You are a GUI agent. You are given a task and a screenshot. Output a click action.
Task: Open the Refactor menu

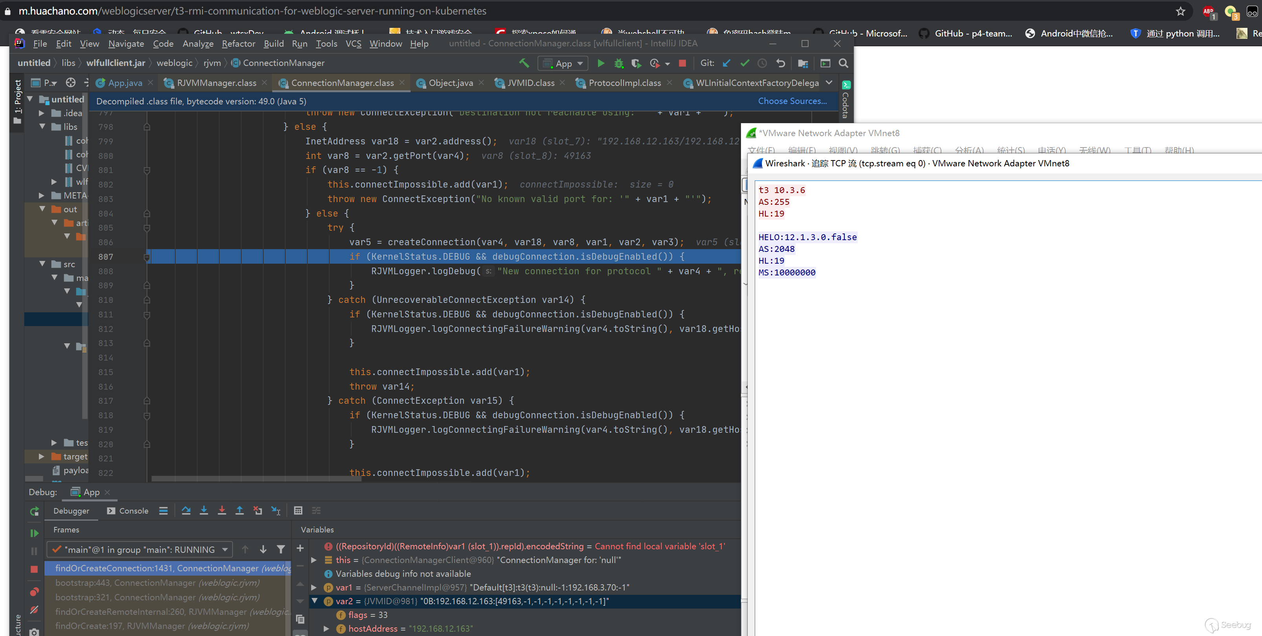tap(238, 44)
